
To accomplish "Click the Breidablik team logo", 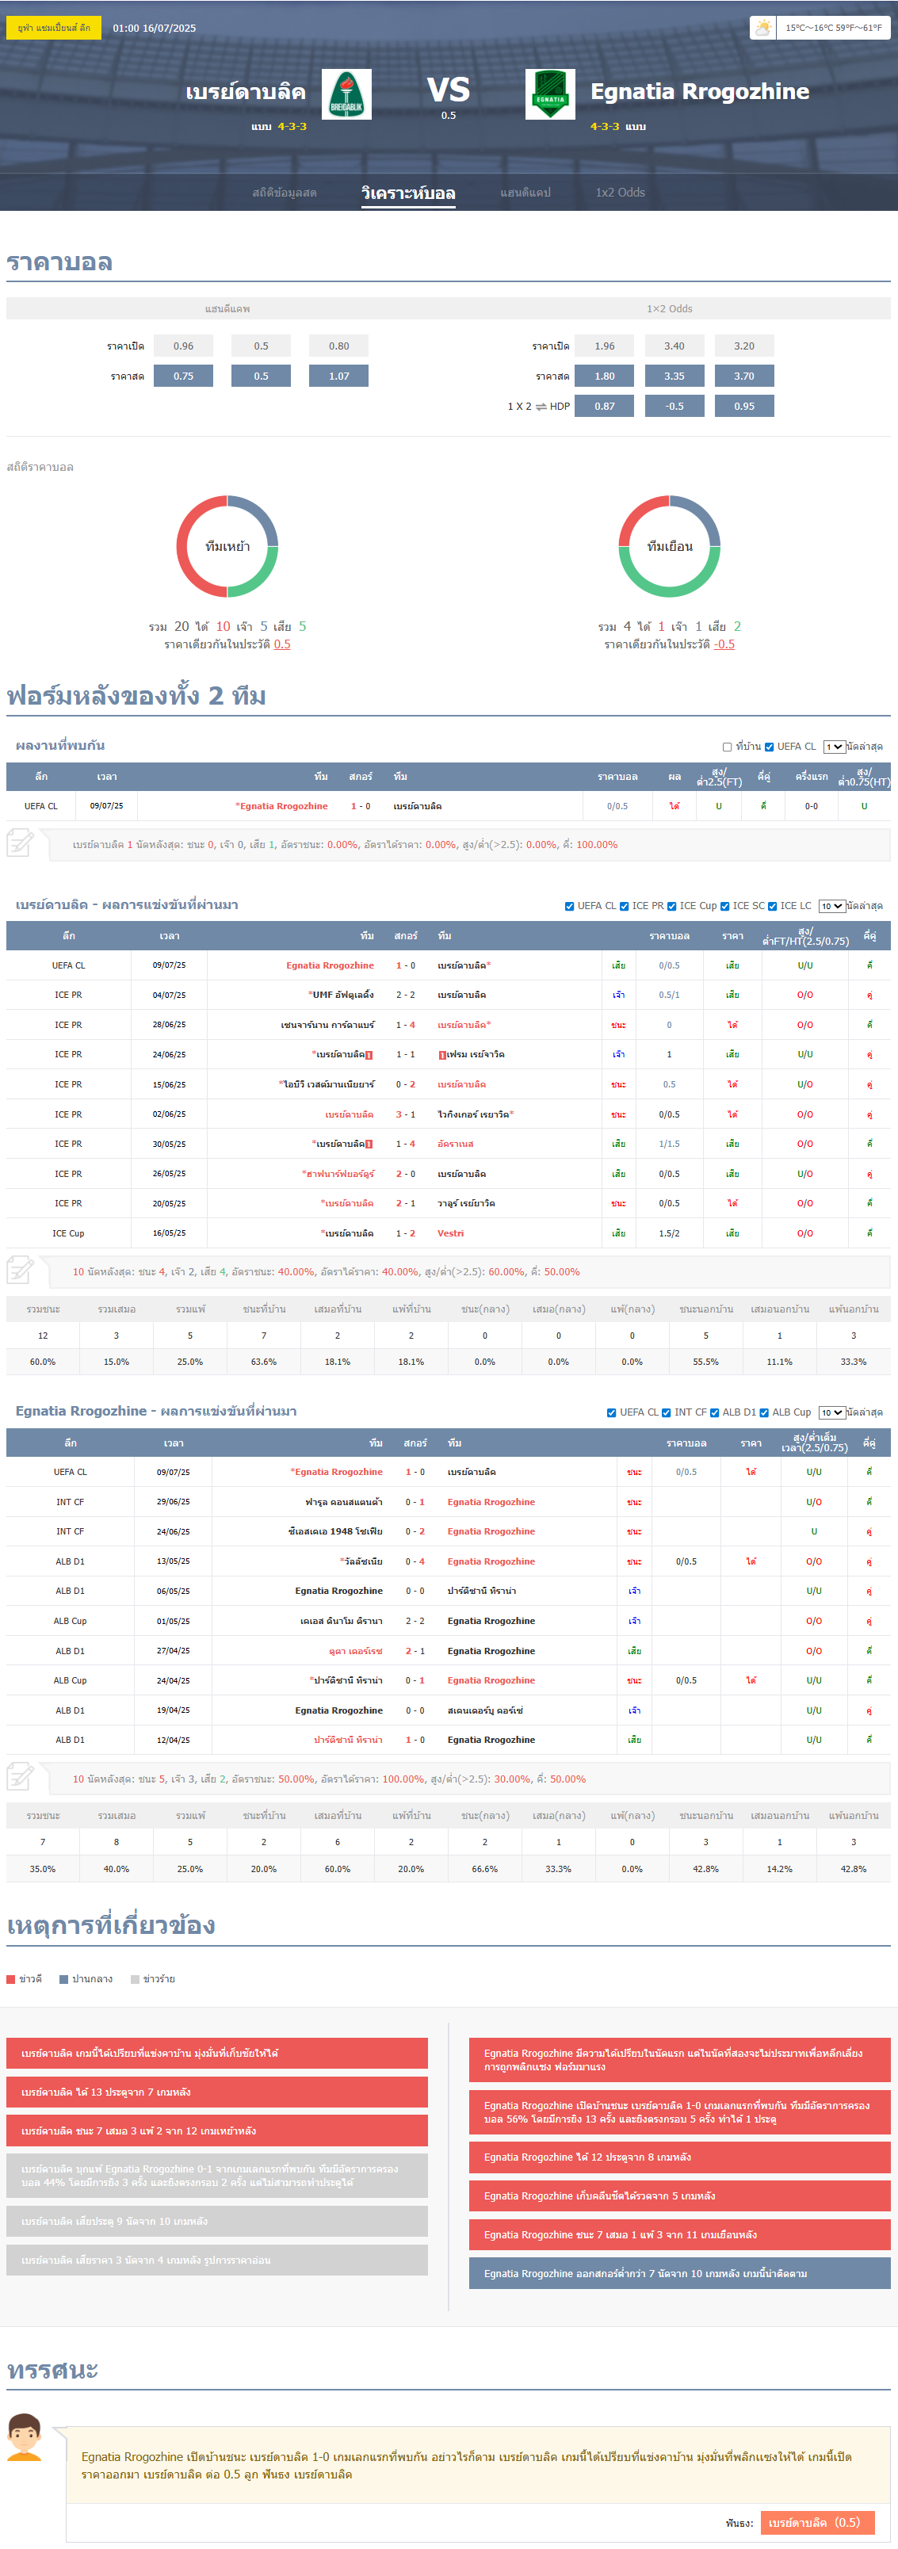I will click(346, 94).
